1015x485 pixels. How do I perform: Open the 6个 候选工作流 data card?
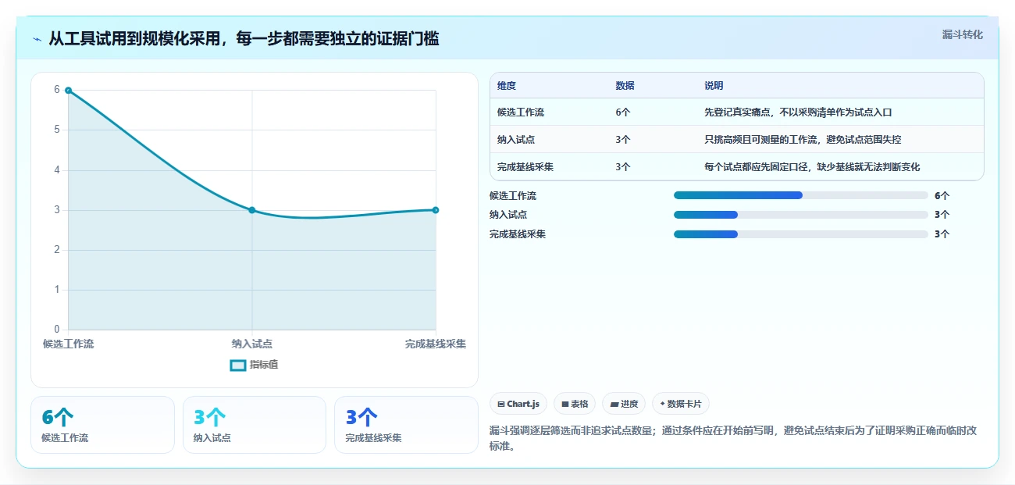point(102,425)
